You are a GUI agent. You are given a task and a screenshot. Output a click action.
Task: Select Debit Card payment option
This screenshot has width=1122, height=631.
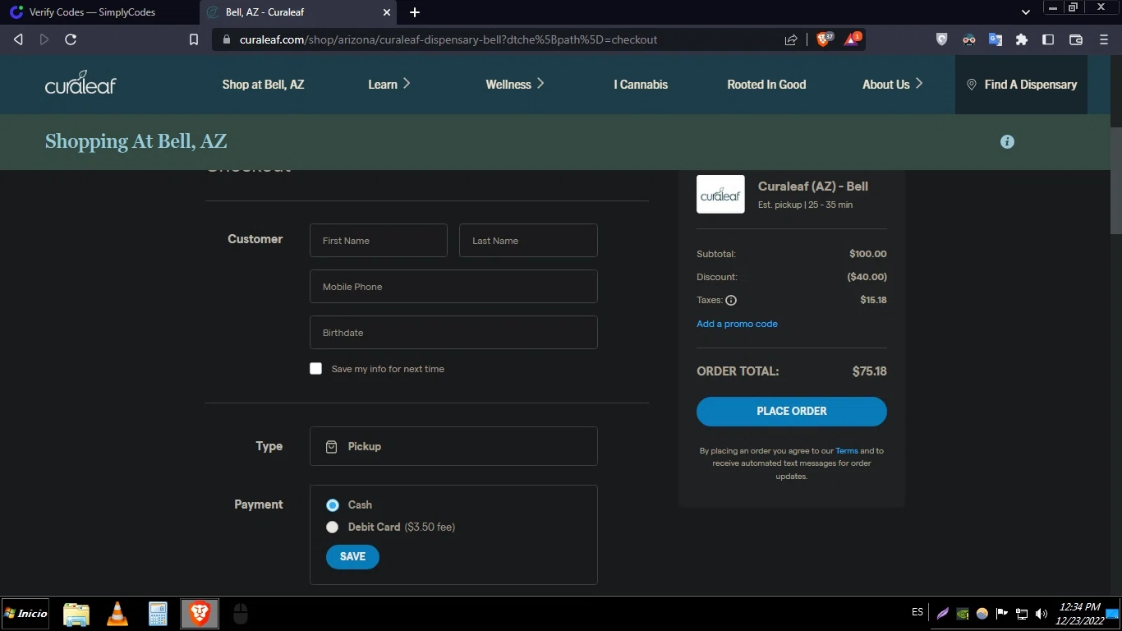tap(333, 527)
